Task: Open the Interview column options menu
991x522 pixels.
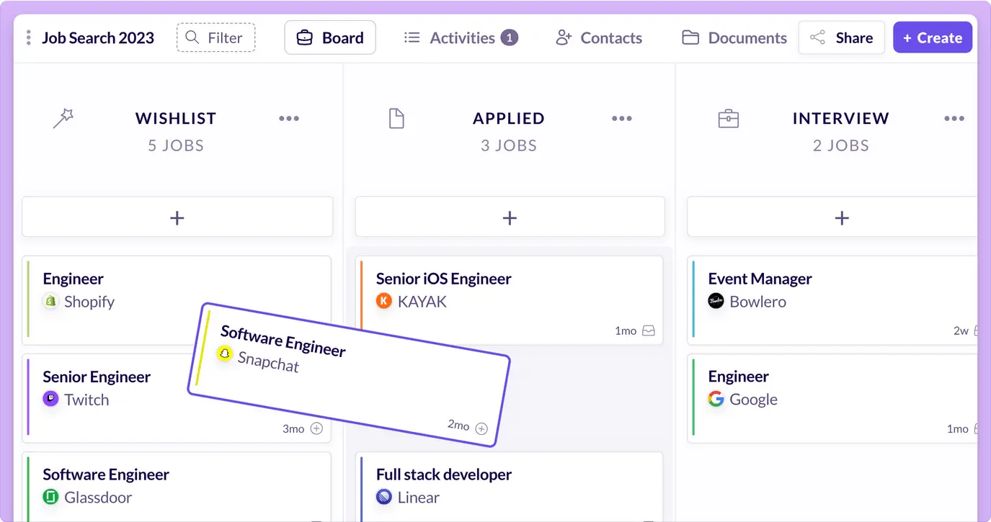Action: (954, 119)
